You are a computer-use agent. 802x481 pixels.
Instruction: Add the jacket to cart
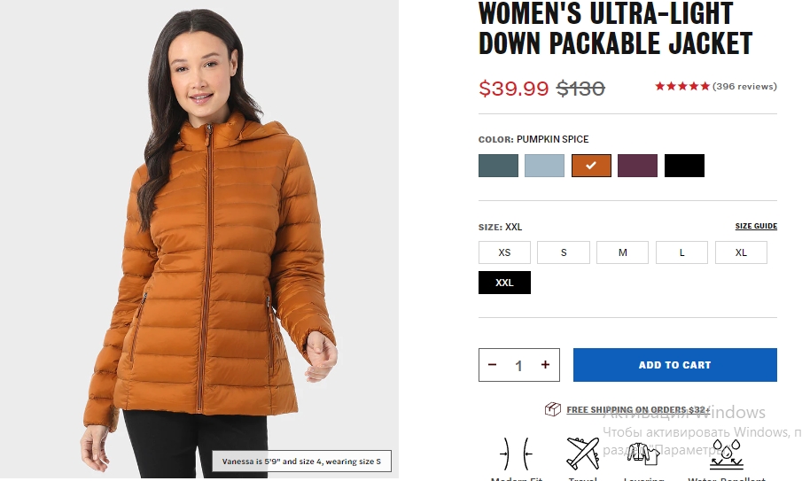pos(675,365)
